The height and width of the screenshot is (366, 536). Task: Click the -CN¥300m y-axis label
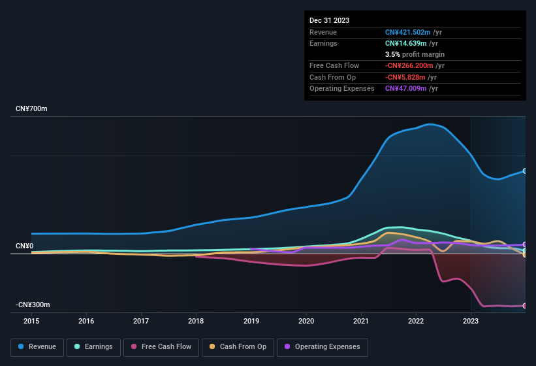33,305
